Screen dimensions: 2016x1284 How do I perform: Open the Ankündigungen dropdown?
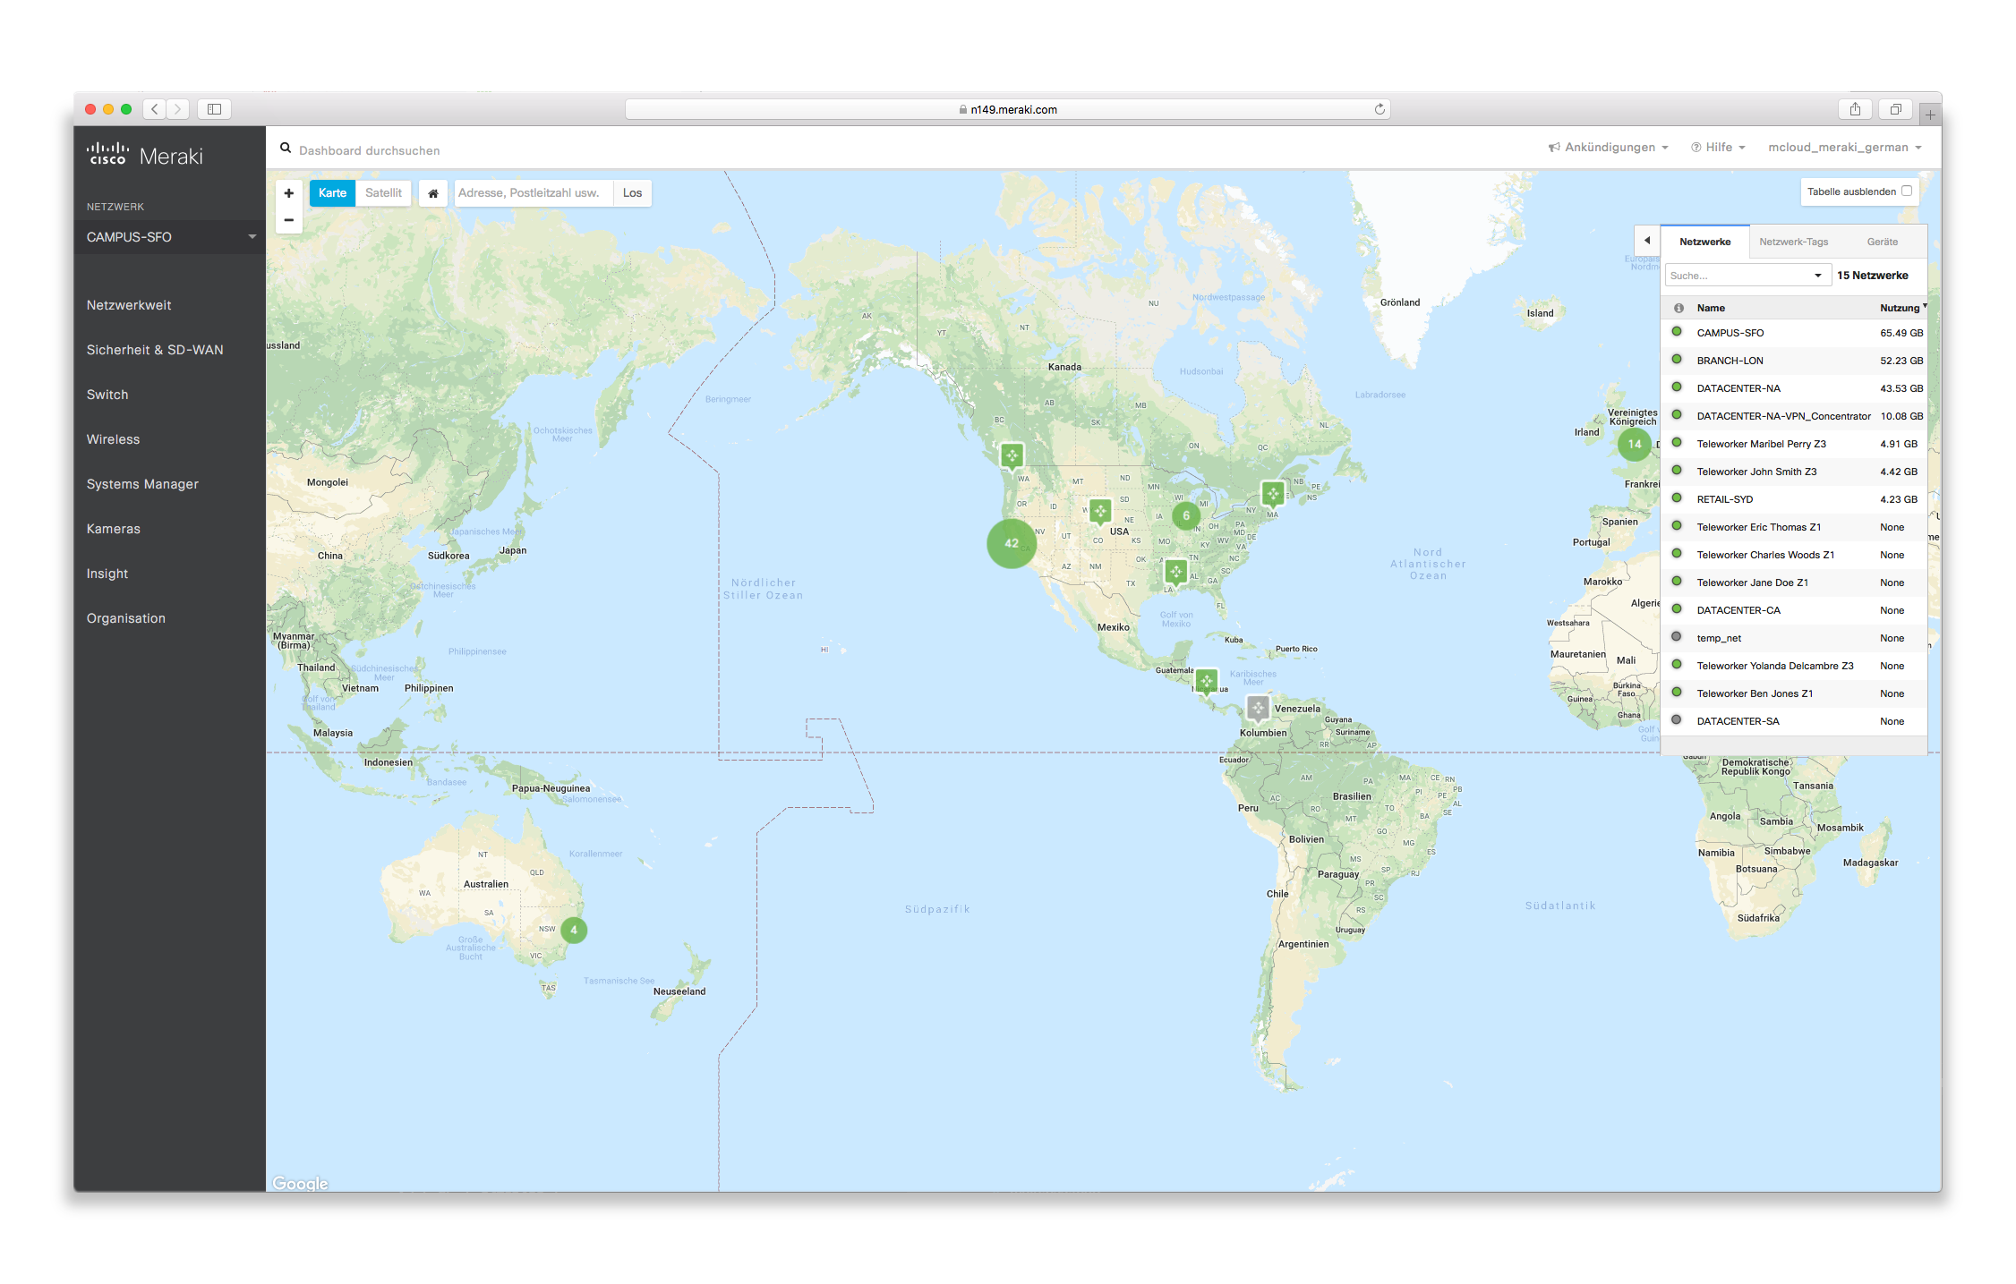[1609, 148]
